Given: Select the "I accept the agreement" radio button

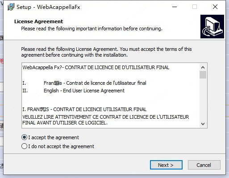Looking at the screenshot, I should click(24, 137).
